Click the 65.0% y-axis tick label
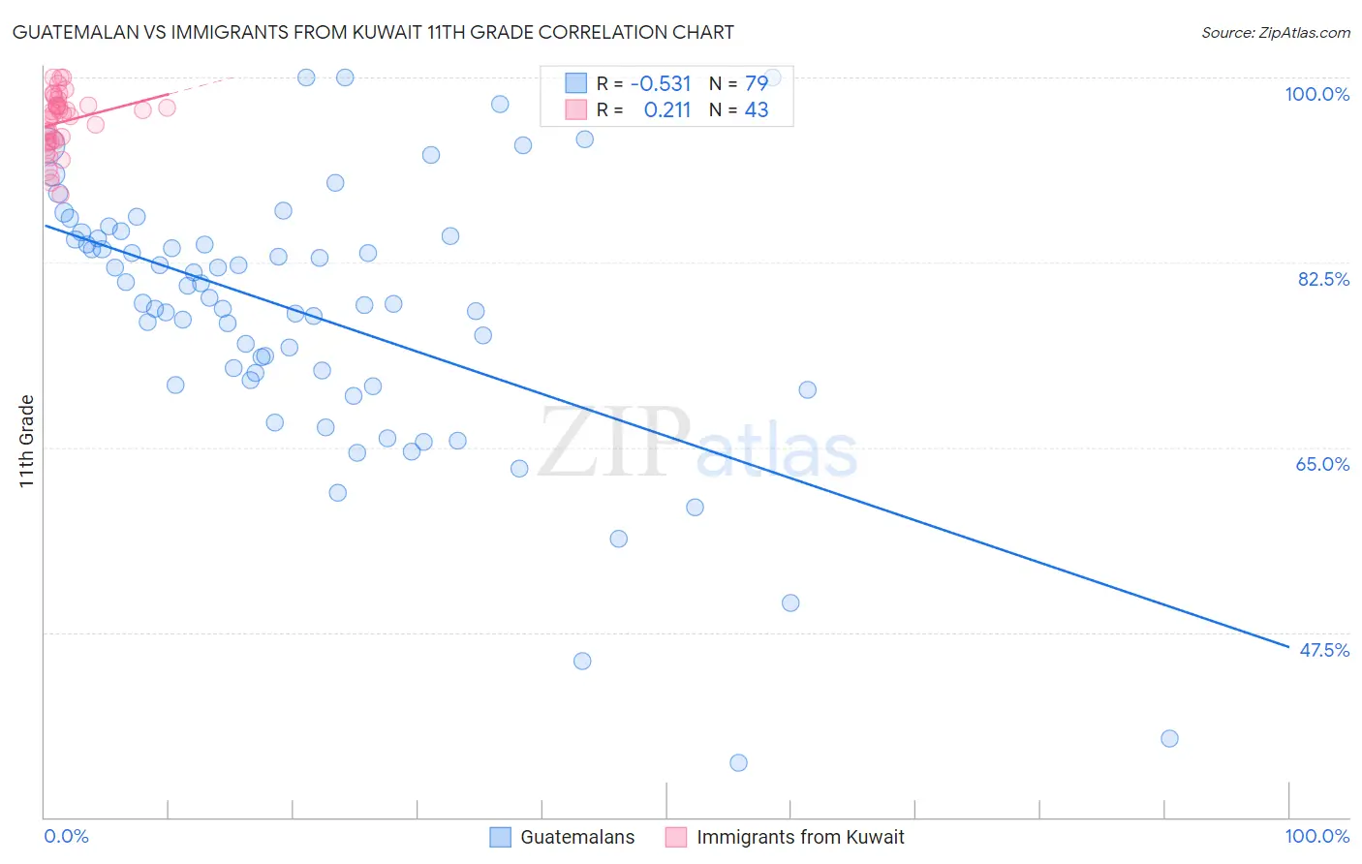The height and width of the screenshot is (864, 1362). point(1322,464)
